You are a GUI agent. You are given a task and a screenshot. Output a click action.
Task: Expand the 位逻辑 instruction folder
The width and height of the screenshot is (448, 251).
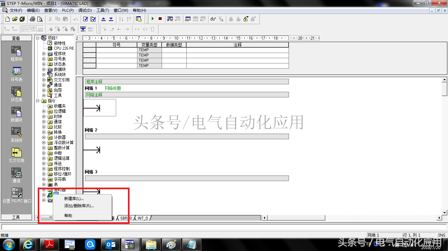click(x=44, y=111)
